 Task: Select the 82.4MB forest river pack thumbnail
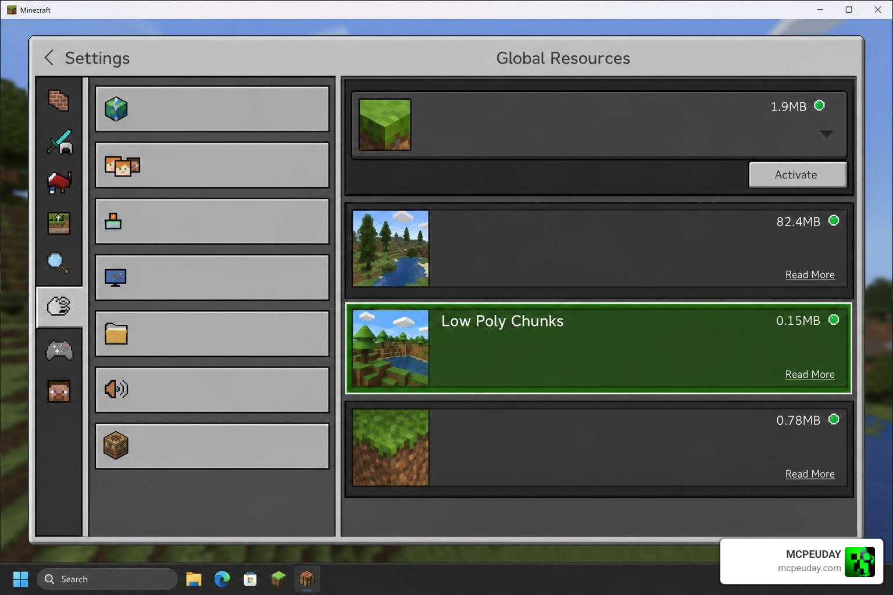391,249
